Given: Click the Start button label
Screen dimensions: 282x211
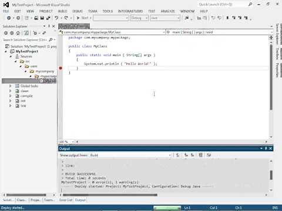Looking at the screenshot, I should 85,18.
